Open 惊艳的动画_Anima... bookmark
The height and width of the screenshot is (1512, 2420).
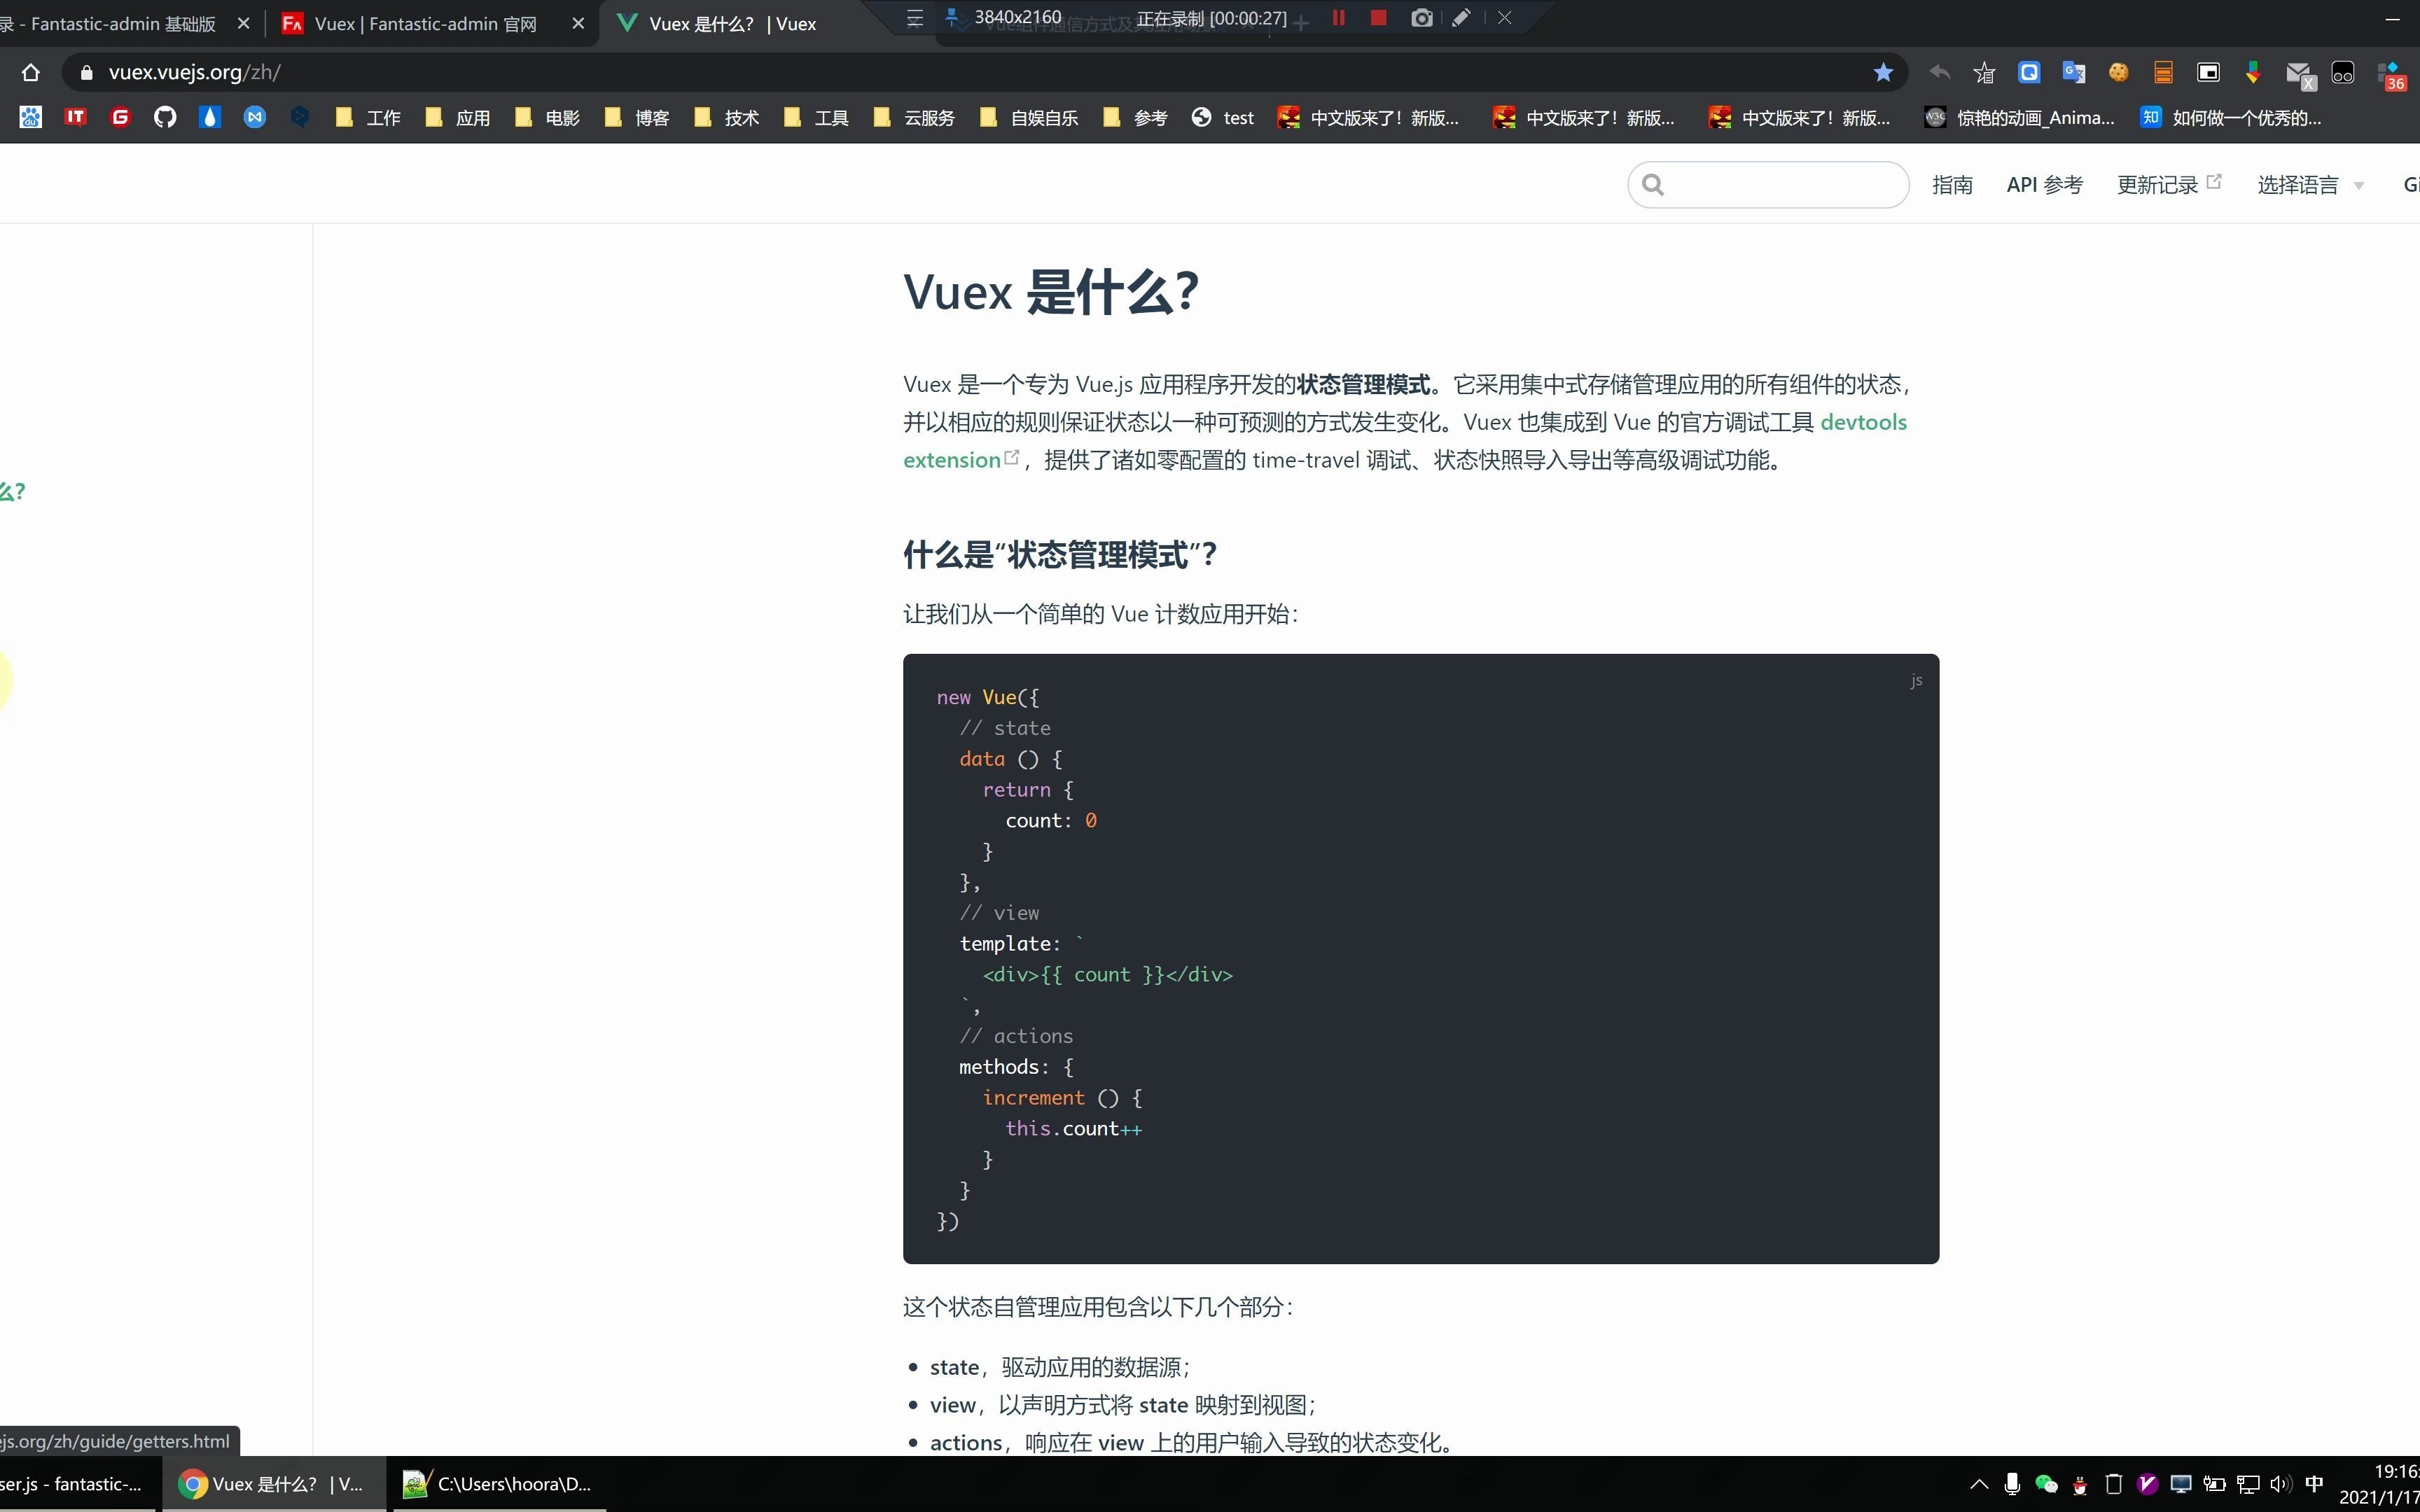click(2019, 117)
